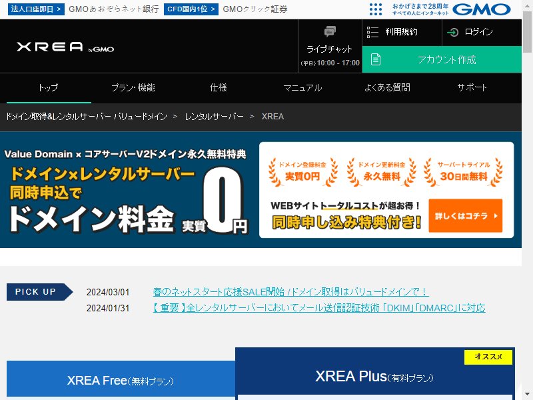Start ライブチャット support
533x400 pixels.
tap(330, 46)
